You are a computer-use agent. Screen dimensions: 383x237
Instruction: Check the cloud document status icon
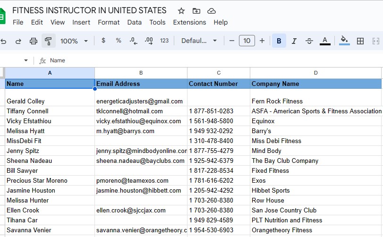pos(212,11)
